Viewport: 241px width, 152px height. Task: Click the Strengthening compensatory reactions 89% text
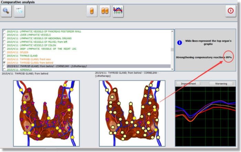click(x=204, y=57)
